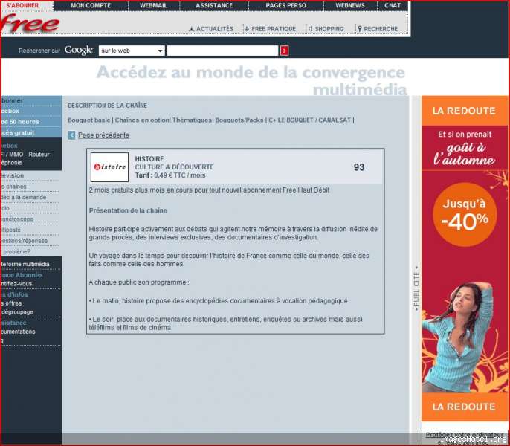Click the 'DESCRIPTION DE LA CHAÎNE' heading
The height and width of the screenshot is (446, 510).
[107, 106]
